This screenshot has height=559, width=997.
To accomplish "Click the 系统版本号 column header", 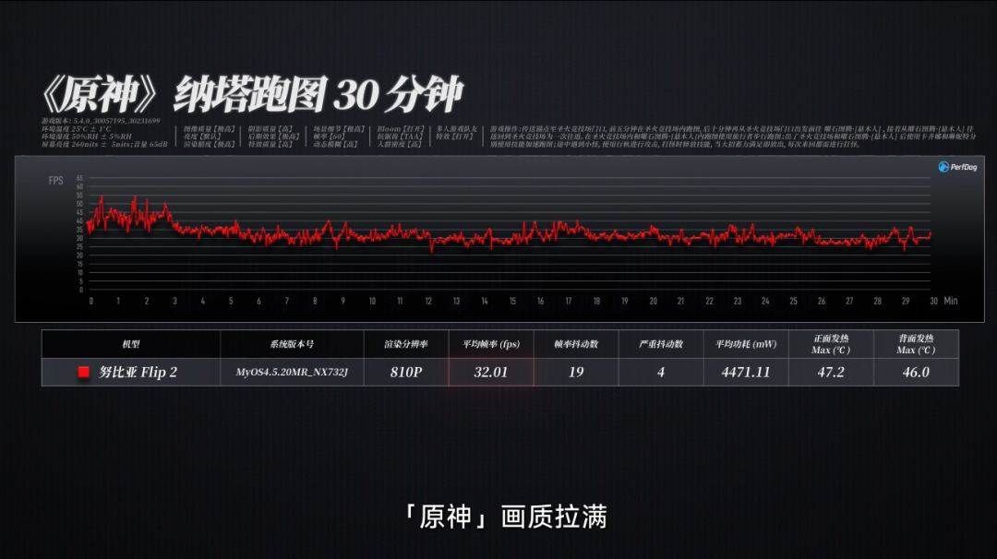I will tap(292, 344).
